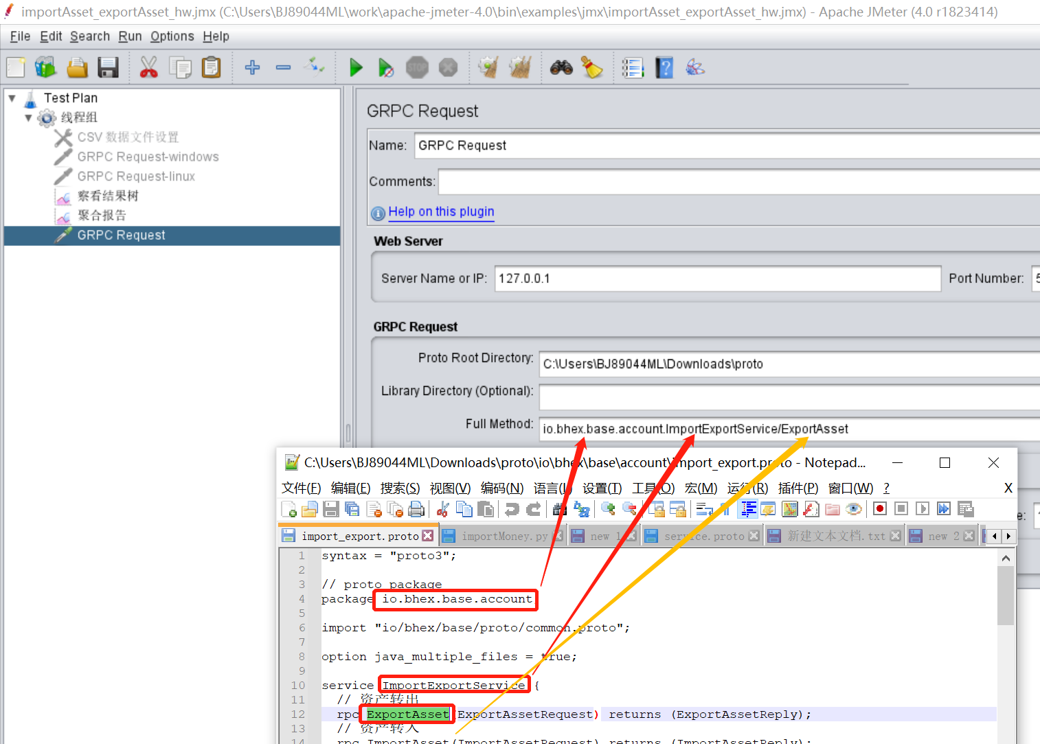The height and width of the screenshot is (744, 1040).
Task: Click JMeter Cut scissors icon
Action: 148,67
